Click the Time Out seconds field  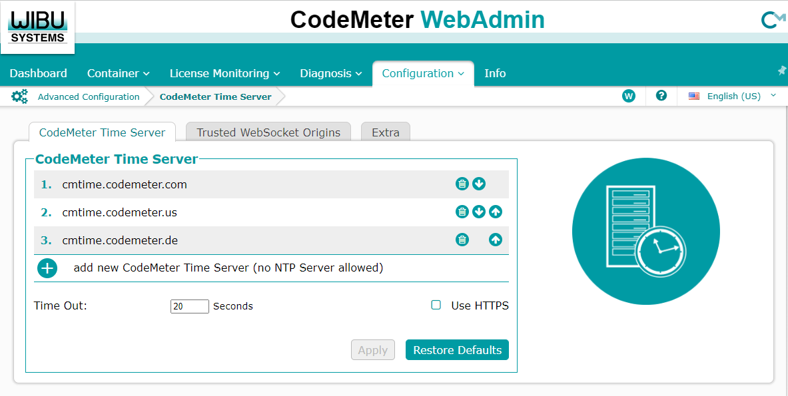tap(189, 306)
